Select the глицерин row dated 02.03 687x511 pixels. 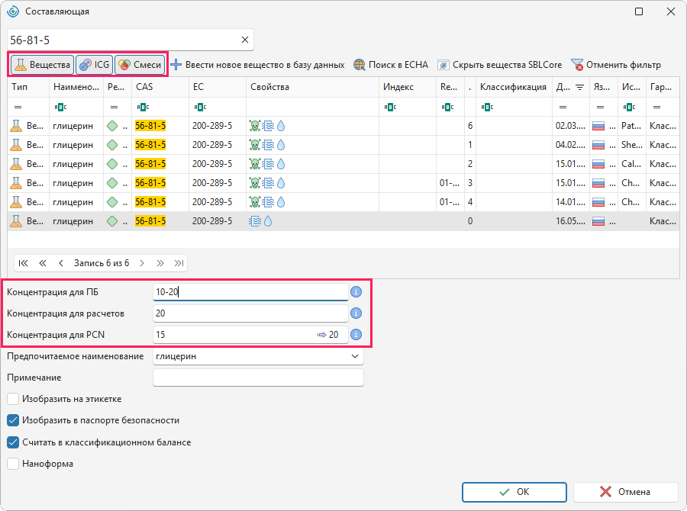(x=343, y=126)
